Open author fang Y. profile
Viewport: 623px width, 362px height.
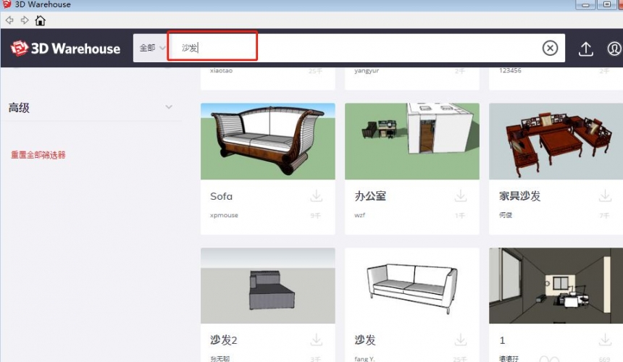pos(364,358)
